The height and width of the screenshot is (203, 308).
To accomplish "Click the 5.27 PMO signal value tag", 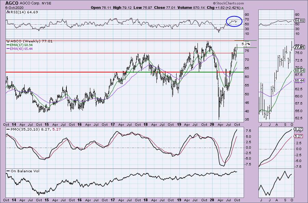I will [298, 136].
